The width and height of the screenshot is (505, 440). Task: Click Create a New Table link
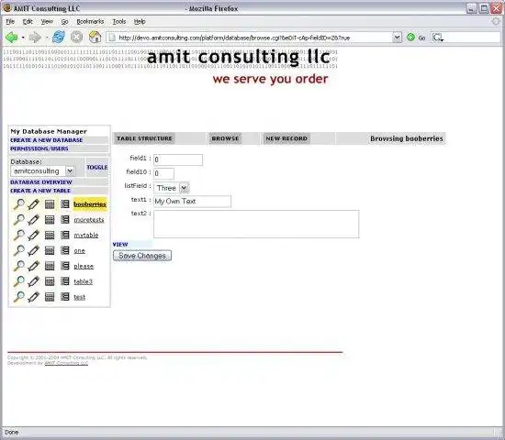coord(40,191)
